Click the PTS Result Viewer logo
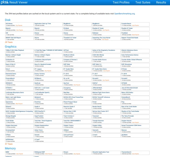Screen dimensions: 170x157 pos(14,2)
